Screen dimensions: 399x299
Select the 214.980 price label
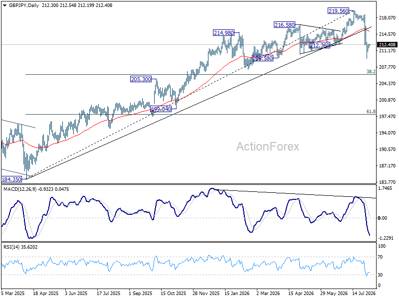point(223,33)
